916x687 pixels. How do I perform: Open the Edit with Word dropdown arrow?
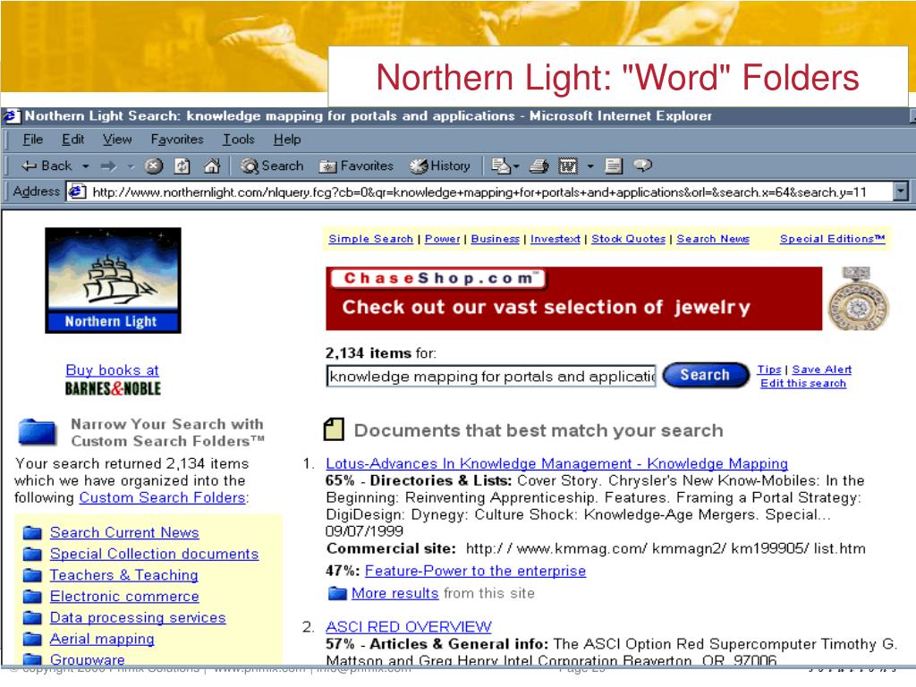590,166
